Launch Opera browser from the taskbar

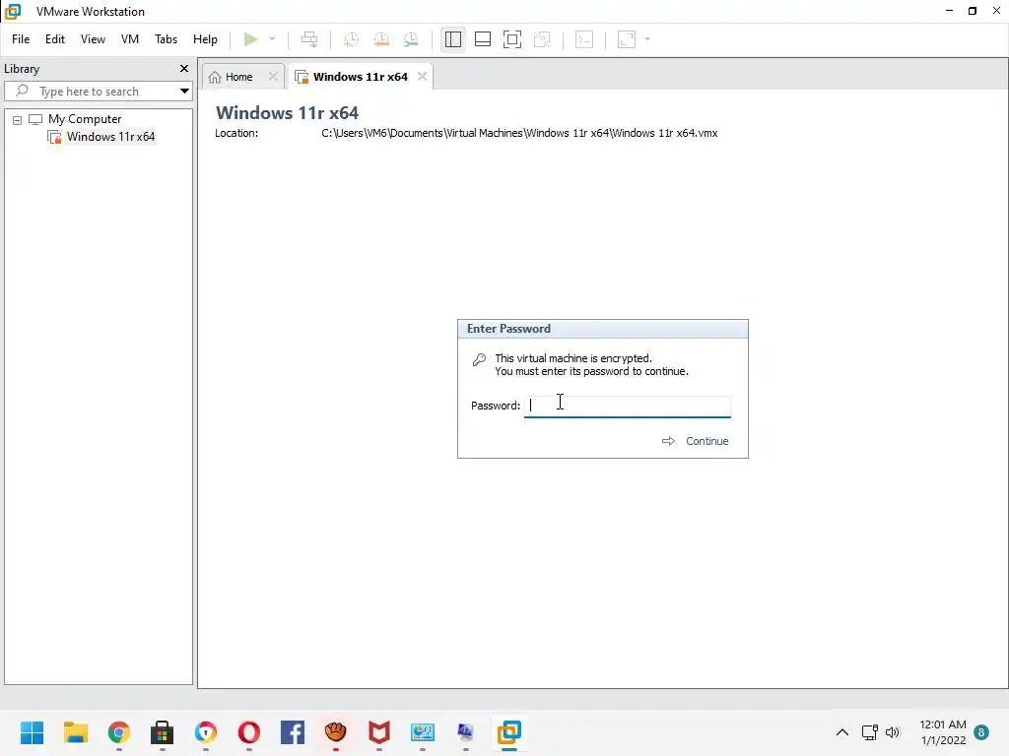tap(249, 732)
